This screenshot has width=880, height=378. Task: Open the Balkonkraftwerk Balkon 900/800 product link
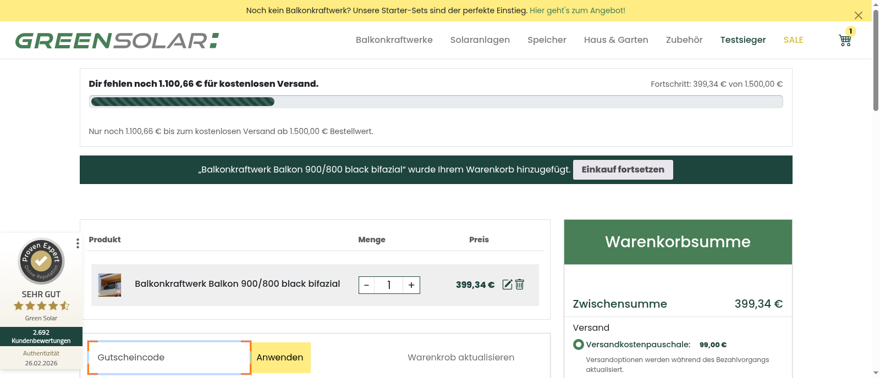238,284
